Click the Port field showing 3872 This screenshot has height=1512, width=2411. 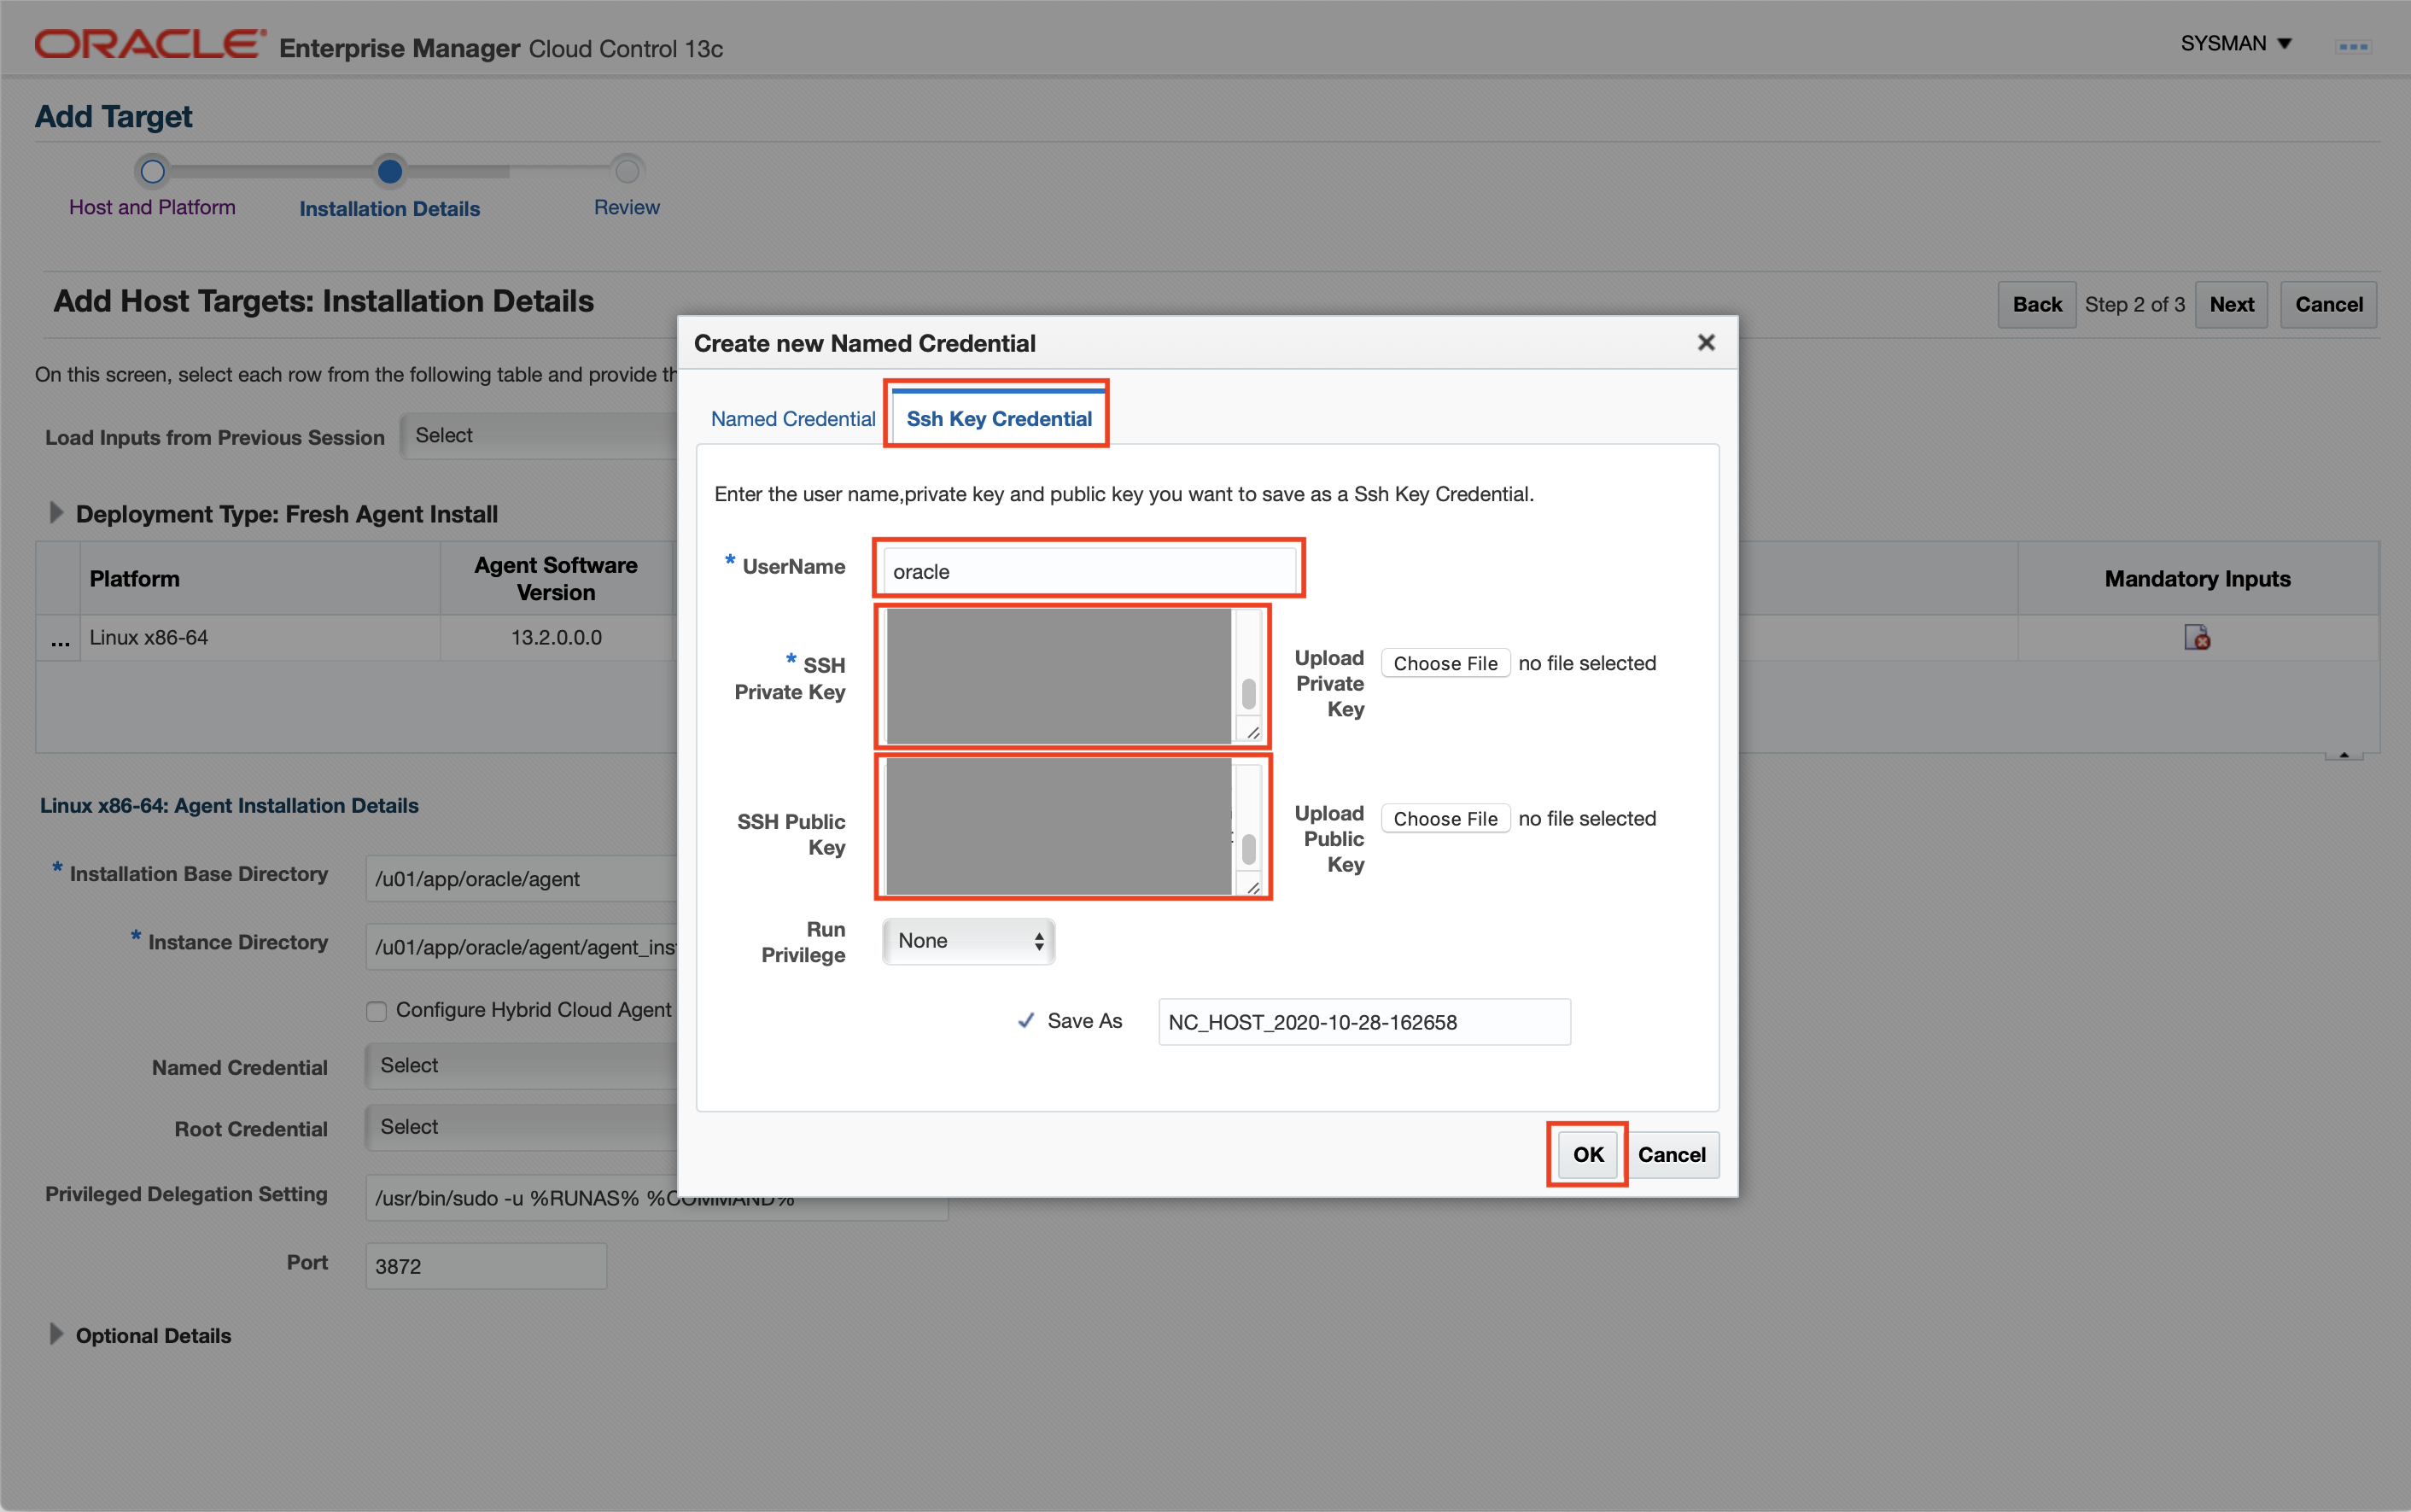(x=486, y=1266)
